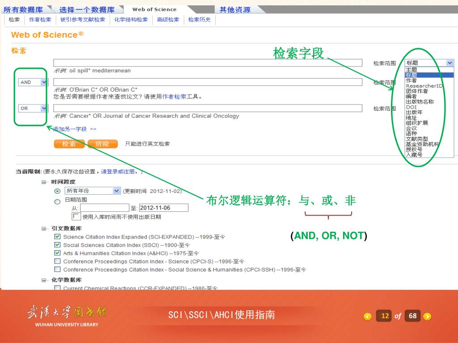This screenshot has width=458, height=343.
Task: Check Conference Proceedings Citation Index - Science
Action: (x=58, y=261)
